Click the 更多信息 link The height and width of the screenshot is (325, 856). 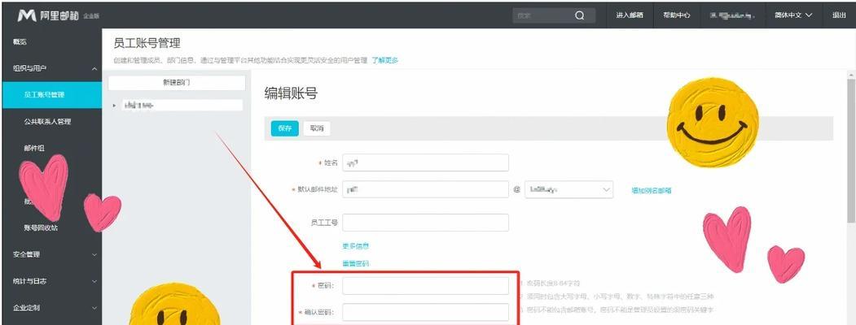click(x=355, y=246)
